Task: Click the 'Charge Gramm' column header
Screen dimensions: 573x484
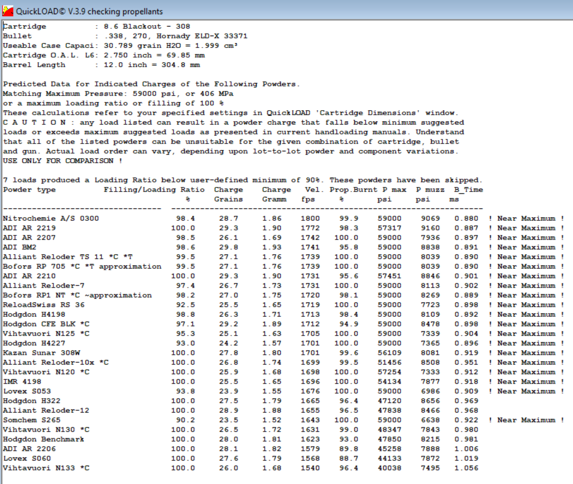Action: tap(277, 194)
